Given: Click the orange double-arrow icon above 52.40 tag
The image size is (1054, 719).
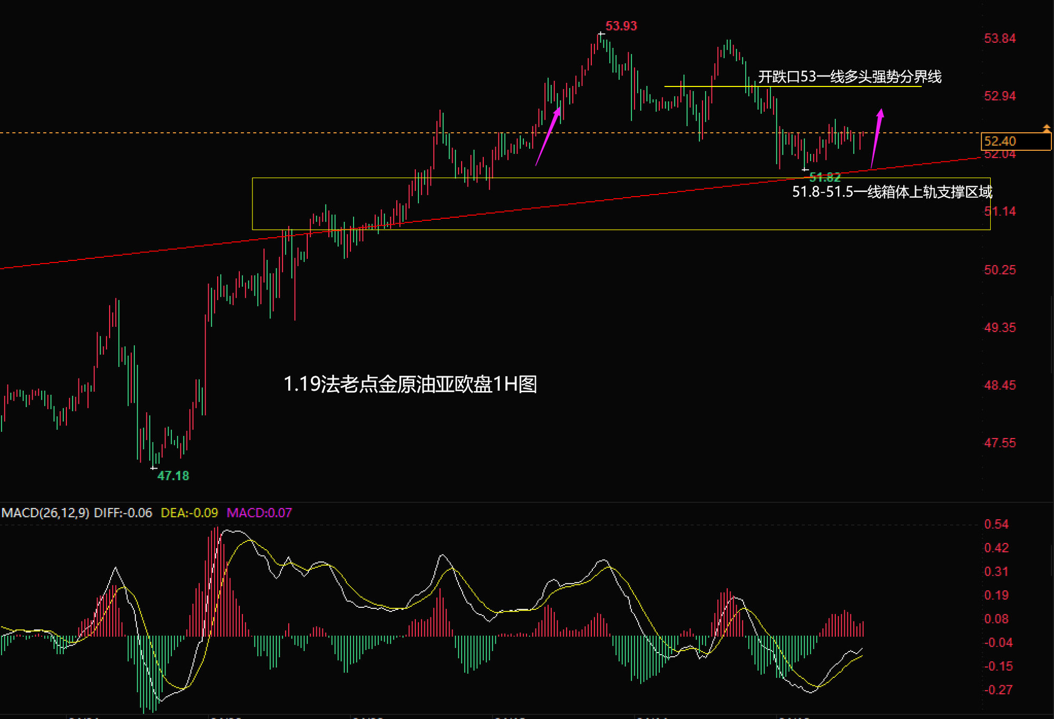Looking at the screenshot, I should point(1046,128).
